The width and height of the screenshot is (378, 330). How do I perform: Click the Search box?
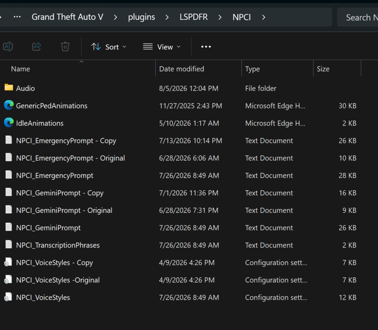pos(357,17)
